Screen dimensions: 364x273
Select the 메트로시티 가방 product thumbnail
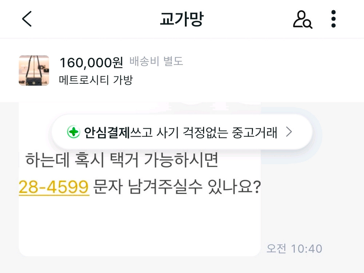[x=34, y=71]
